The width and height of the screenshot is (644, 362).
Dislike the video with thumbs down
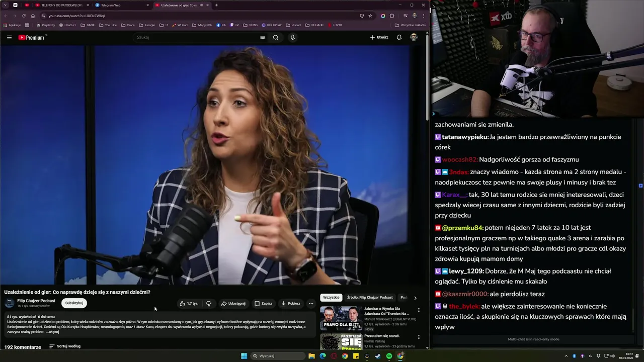[x=209, y=303]
